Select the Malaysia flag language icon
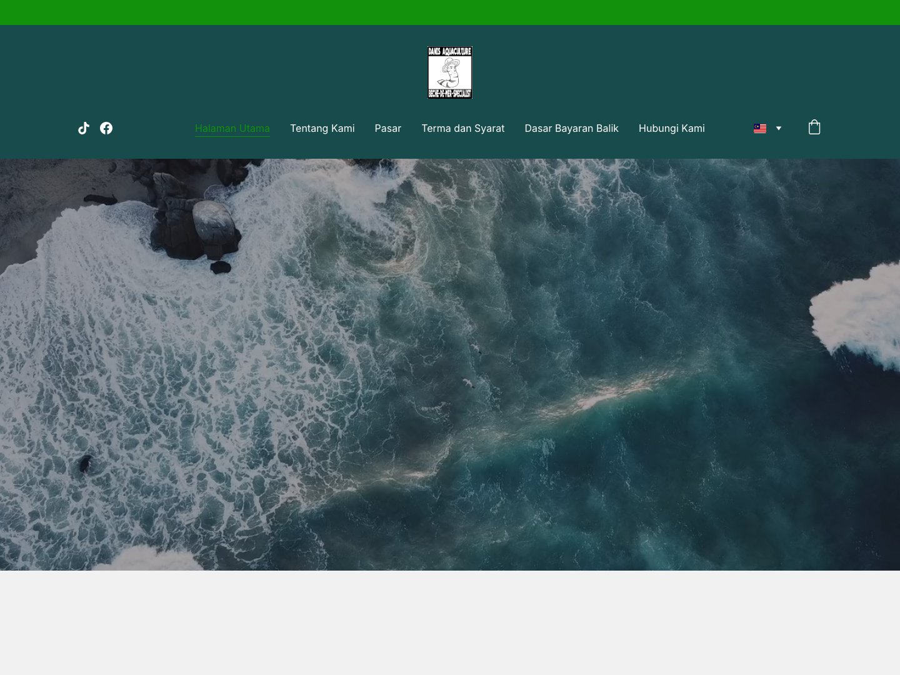 click(x=760, y=128)
